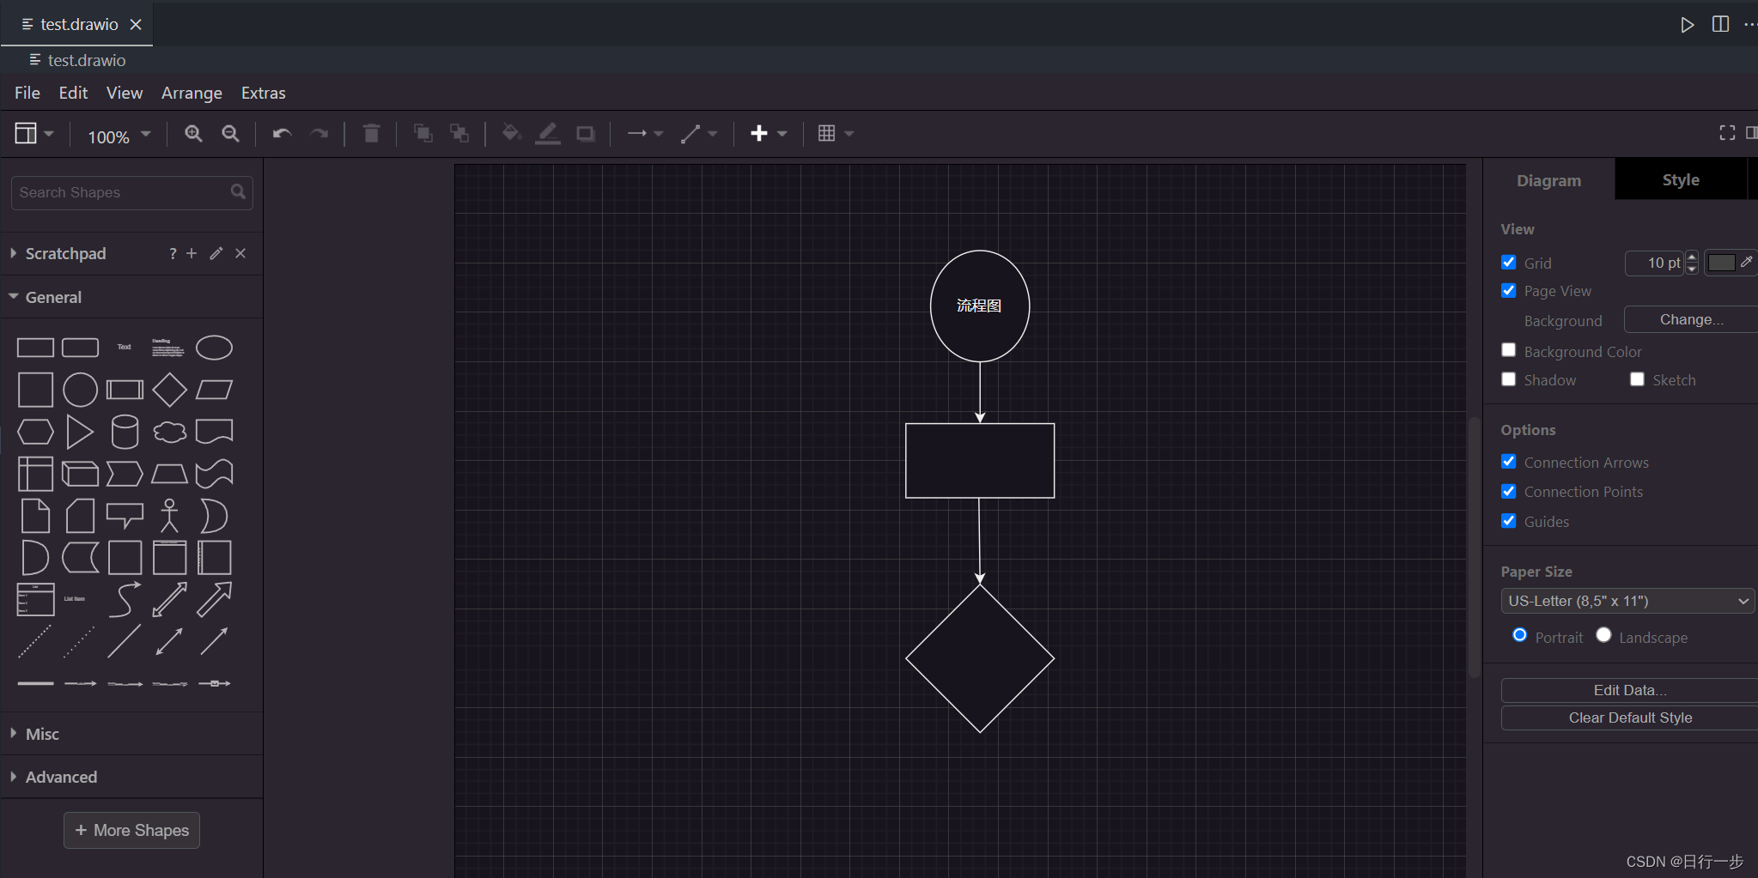
Task: Click the Edit Data... button
Action: [1629, 690]
